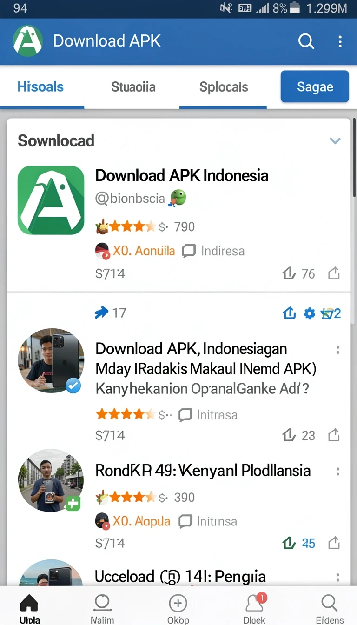Open the Ucceload 14I: Pengiia post
This screenshot has height=625, width=357.
pyautogui.click(x=180, y=577)
